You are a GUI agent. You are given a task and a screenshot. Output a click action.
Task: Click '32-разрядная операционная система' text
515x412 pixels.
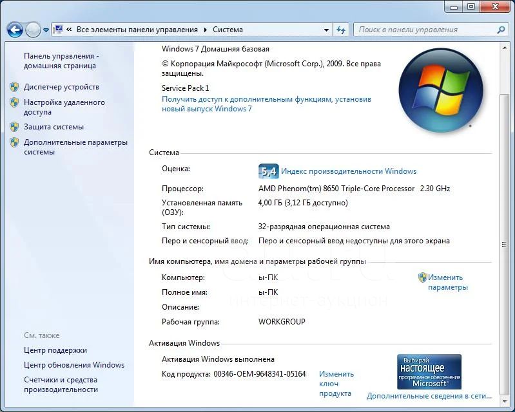click(324, 227)
